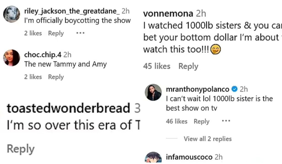Visit choc.chip.4 username link
Viewport: 282px width, 164px height.
(42, 55)
